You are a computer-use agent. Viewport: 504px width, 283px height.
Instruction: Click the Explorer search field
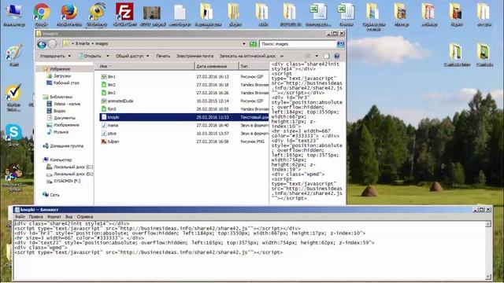coord(298,44)
